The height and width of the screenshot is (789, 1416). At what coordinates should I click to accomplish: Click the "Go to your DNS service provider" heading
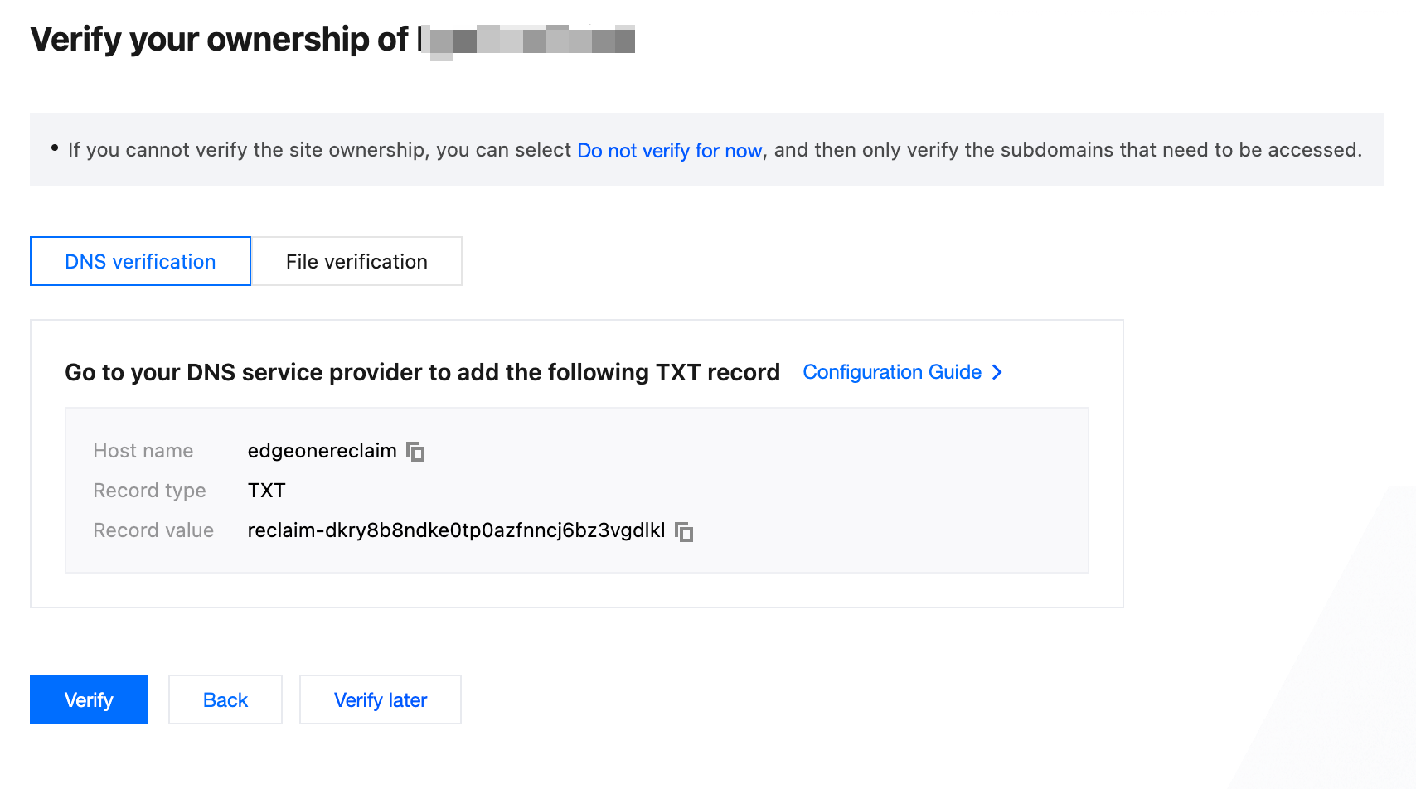[422, 372]
